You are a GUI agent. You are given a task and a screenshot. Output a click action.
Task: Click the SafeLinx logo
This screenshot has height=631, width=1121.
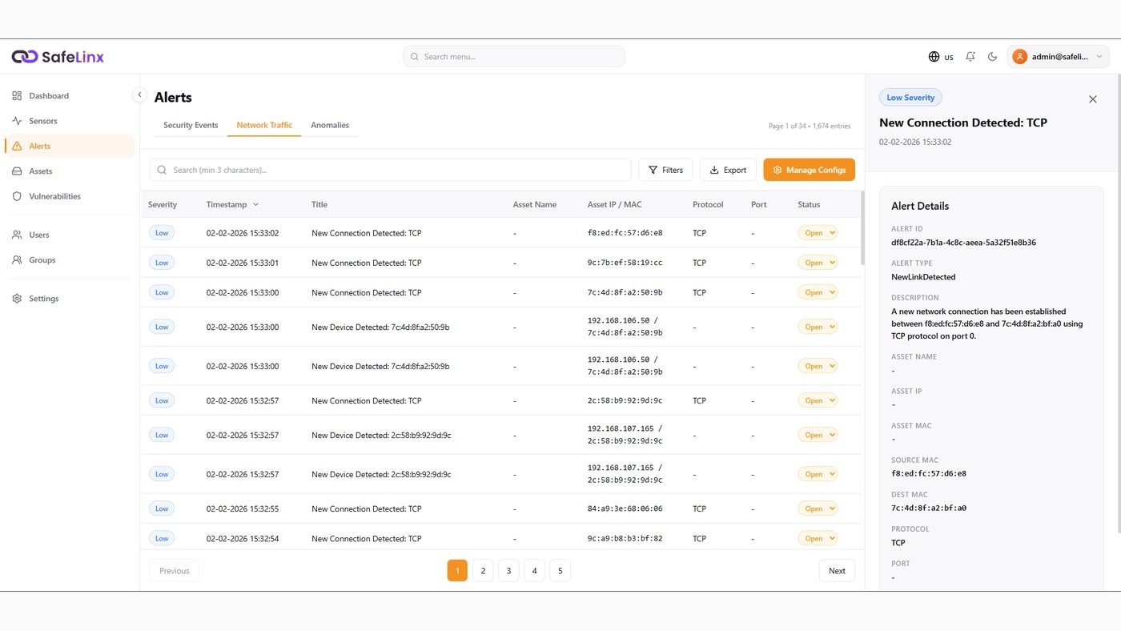[x=58, y=57]
